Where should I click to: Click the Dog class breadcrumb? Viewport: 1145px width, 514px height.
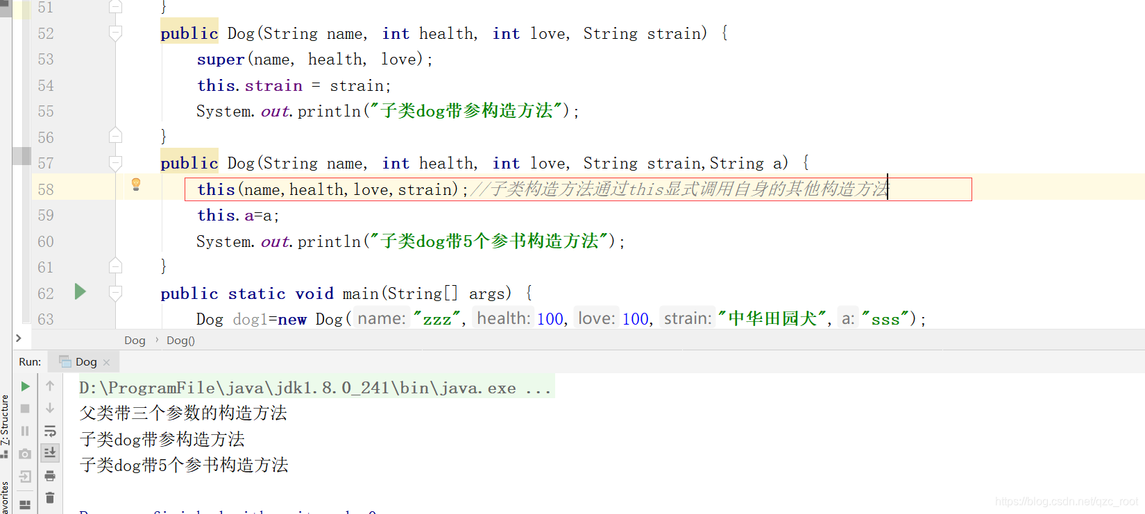[x=135, y=341]
